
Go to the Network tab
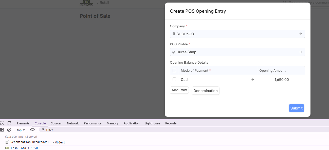coord(73,123)
